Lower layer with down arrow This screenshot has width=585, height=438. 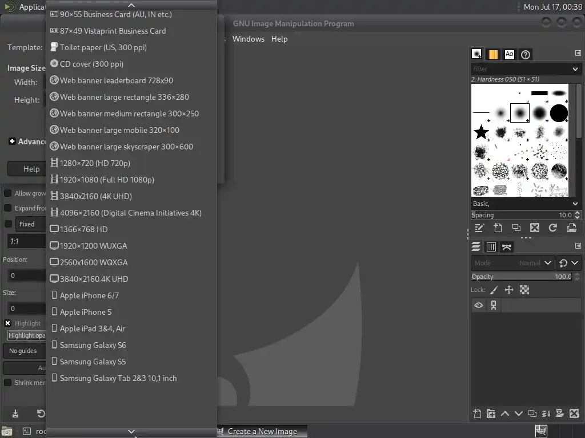click(519, 414)
